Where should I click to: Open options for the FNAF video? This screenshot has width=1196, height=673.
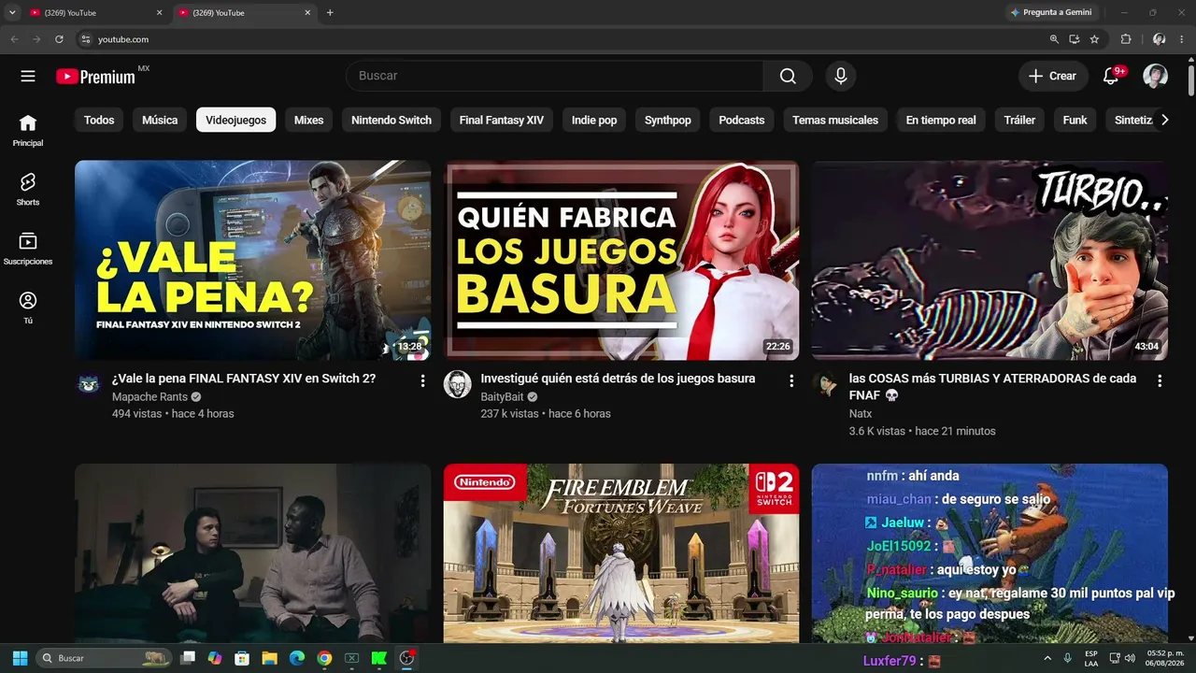pyautogui.click(x=1160, y=380)
